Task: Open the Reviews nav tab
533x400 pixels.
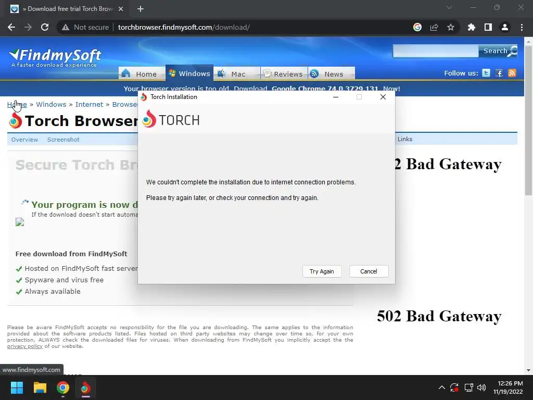Action: 284,73
